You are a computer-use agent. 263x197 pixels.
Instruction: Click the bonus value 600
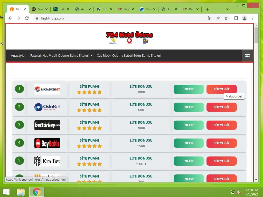pos(141,110)
